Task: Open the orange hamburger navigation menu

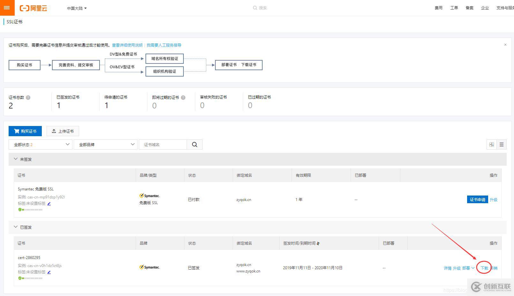Action: pyautogui.click(x=7, y=8)
